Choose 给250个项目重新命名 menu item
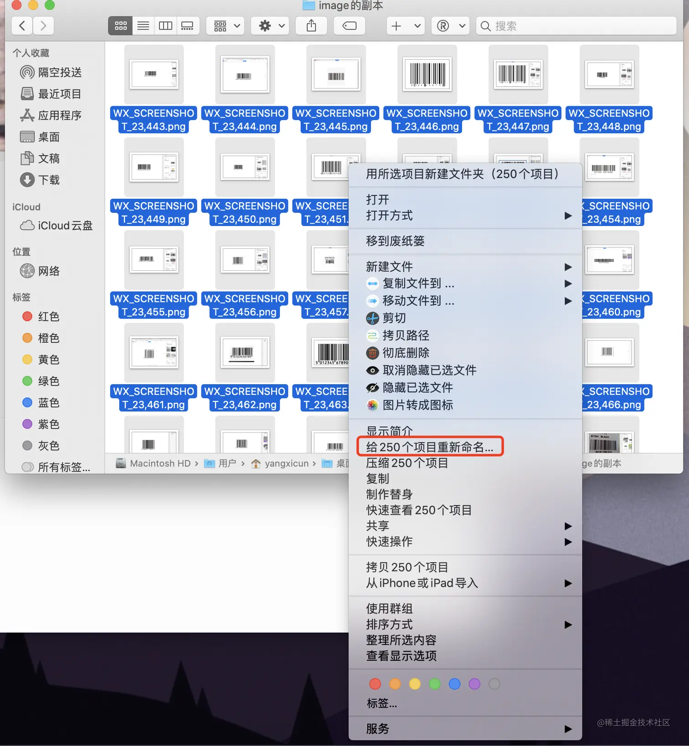The width and height of the screenshot is (689, 746). [x=465, y=447]
